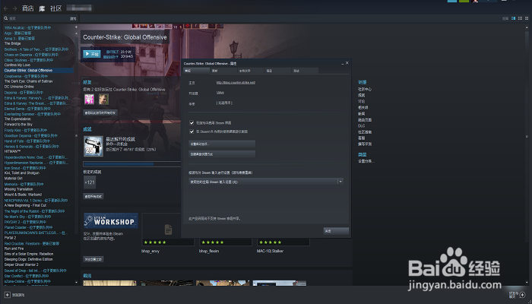This screenshot has height=304, width=532.
Task: Select Mount & Blade: Warband in list
Action: 23,195
